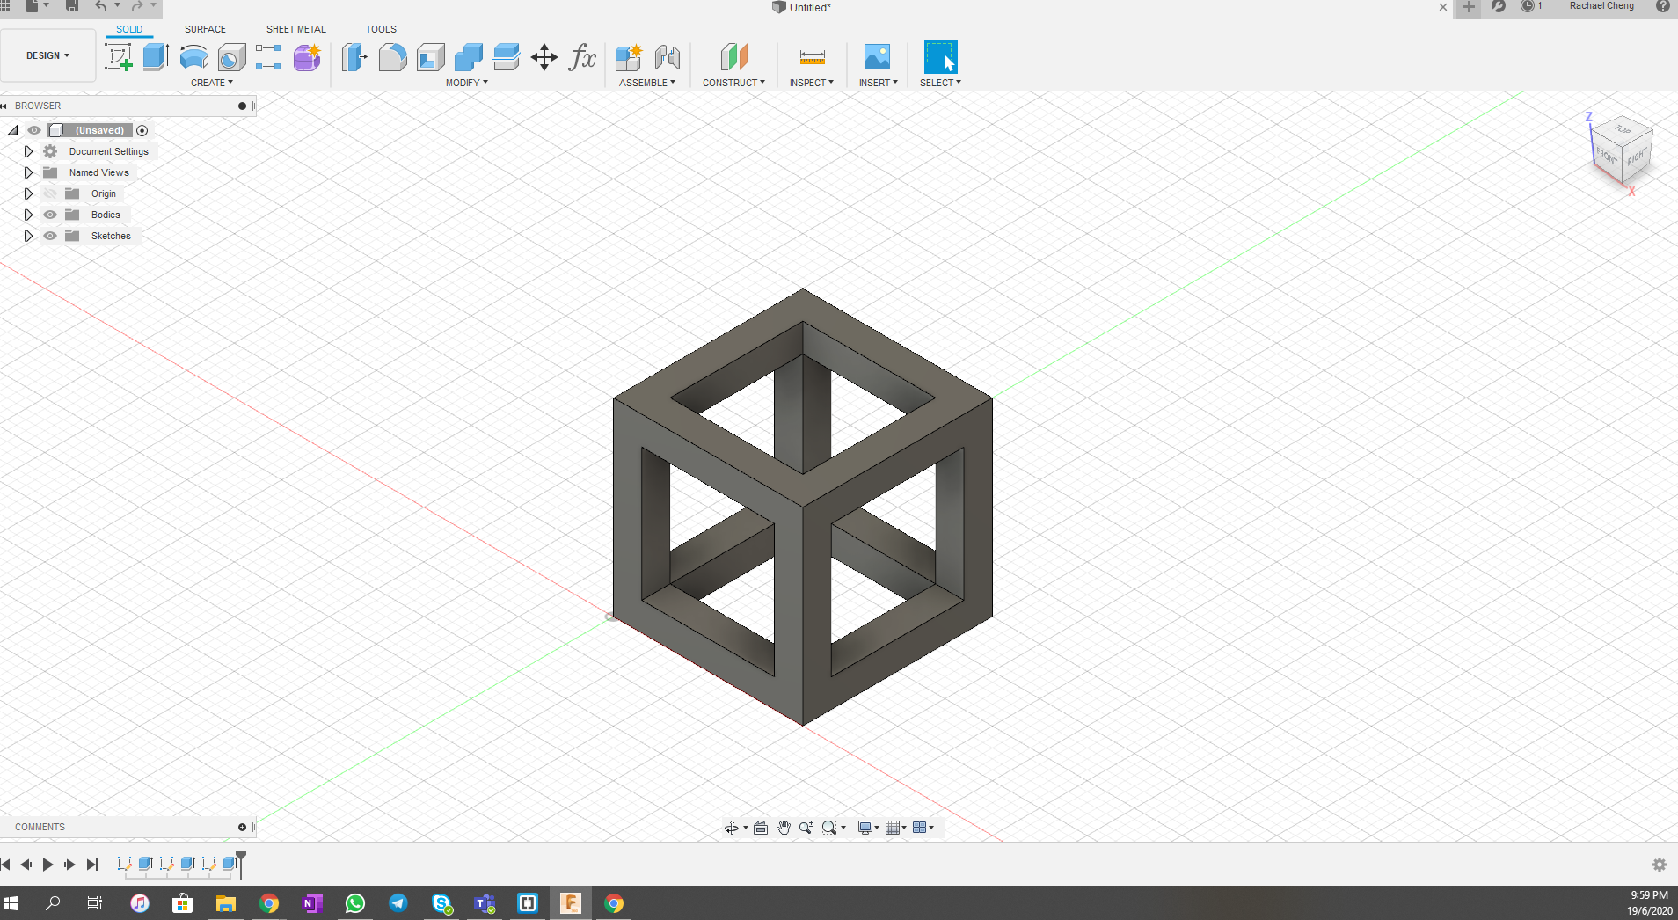Image resolution: width=1678 pixels, height=920 pixels.
Task: Switch to the TOOLS tab
Action: (381, 29)
